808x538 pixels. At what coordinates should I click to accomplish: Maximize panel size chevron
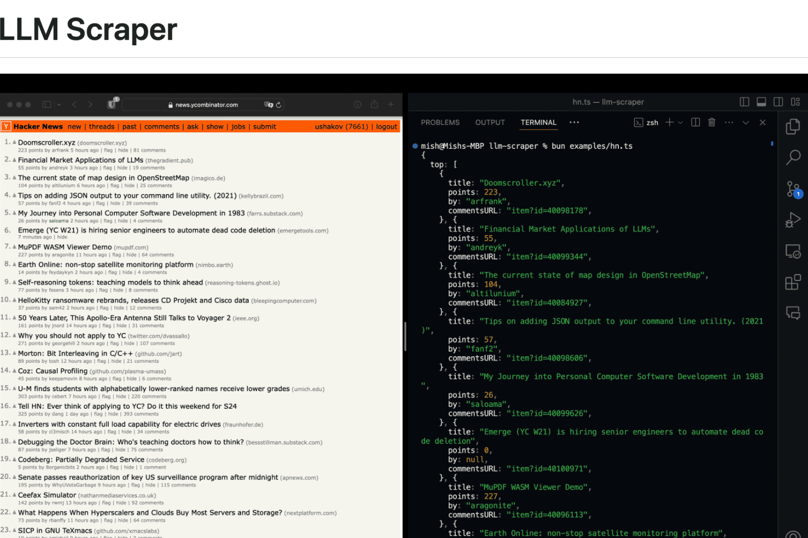tap(746, 123)
